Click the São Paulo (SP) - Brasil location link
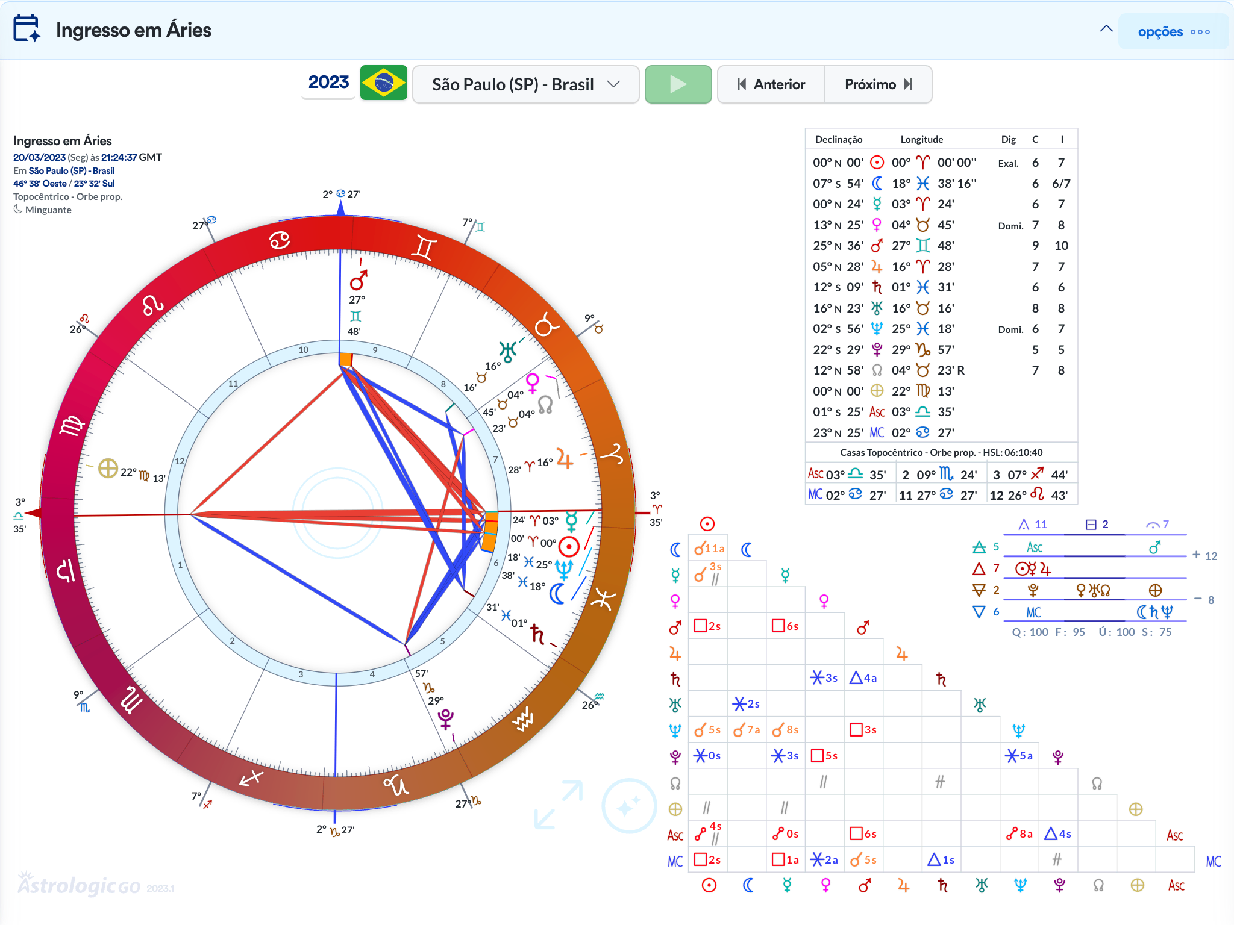Viewport: 1234px width, 925px height. coord(72,171)
